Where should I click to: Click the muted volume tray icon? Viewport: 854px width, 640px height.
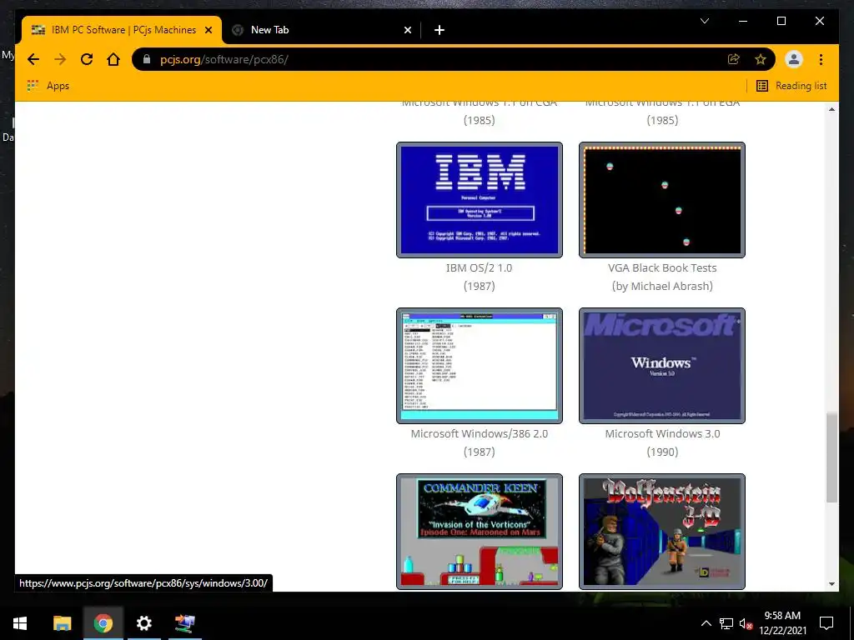(x=746, y=623)
